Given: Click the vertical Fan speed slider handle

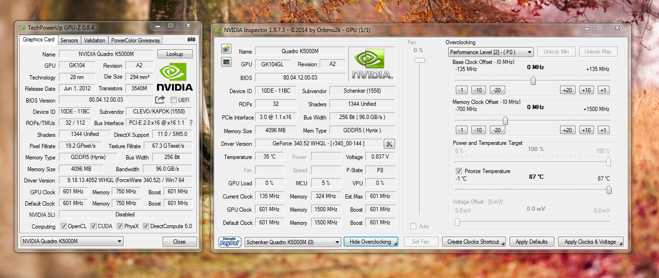Looking at the screenshot, I should coord(420,60).
